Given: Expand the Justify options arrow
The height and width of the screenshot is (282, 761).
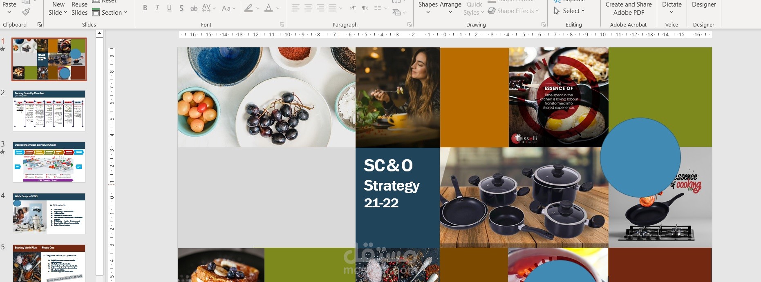Looking at the screenshot, I should point(340,8).
